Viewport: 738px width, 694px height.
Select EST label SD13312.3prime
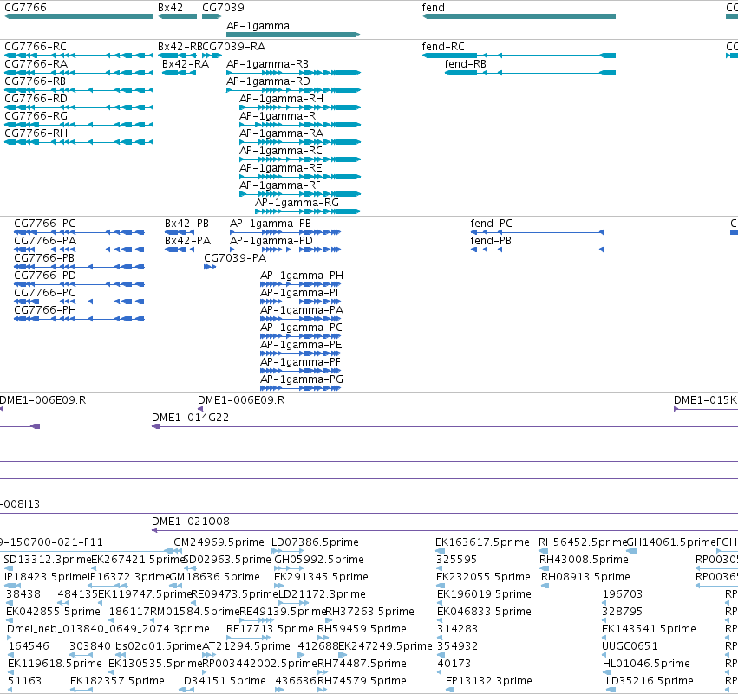(47, 560)
